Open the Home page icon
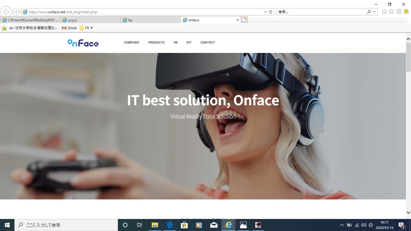This screenshot has height=231, width=411. coord(384,12)
